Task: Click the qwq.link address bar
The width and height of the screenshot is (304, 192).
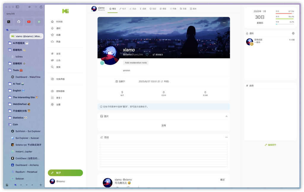Action: pos(24,14)
